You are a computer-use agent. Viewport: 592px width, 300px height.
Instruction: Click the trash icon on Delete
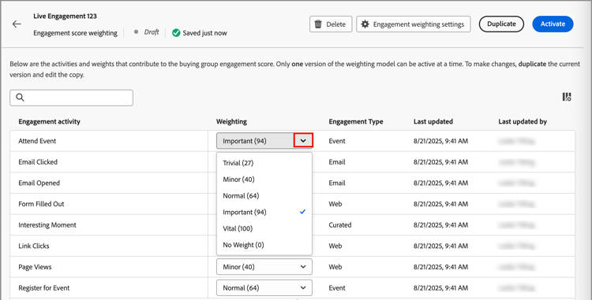tap(318, 24)
